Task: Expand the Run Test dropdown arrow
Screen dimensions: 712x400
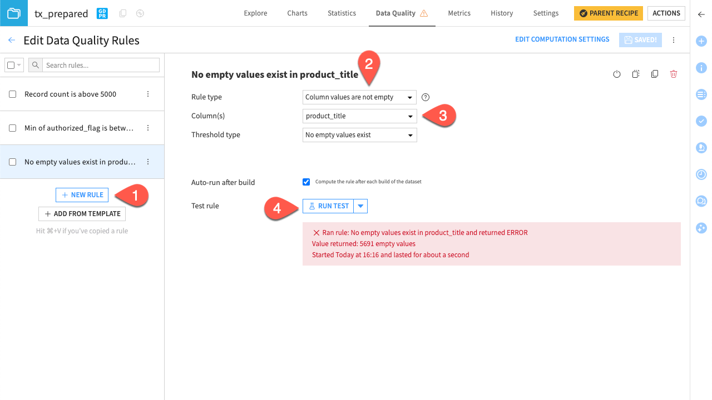Action: [x=360, y=206]
